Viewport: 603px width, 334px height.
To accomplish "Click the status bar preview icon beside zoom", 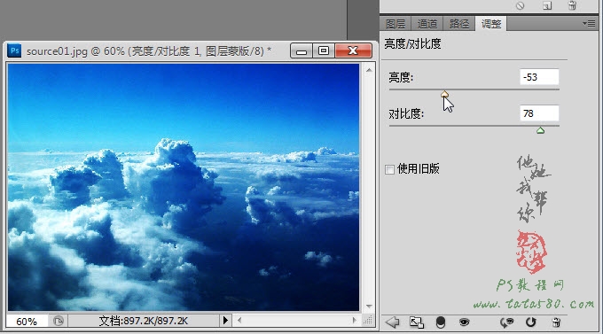I will click(59, 321).
